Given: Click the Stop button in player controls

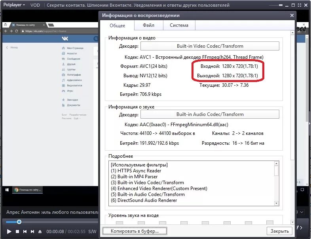Looking at the screenshot, I should pyautogui.click(x=17, y=231).
